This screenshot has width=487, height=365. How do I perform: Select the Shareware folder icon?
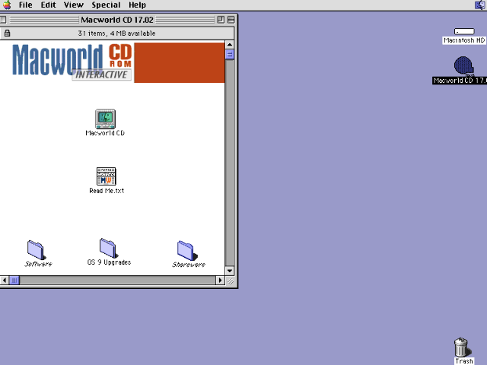pos(187,250)
